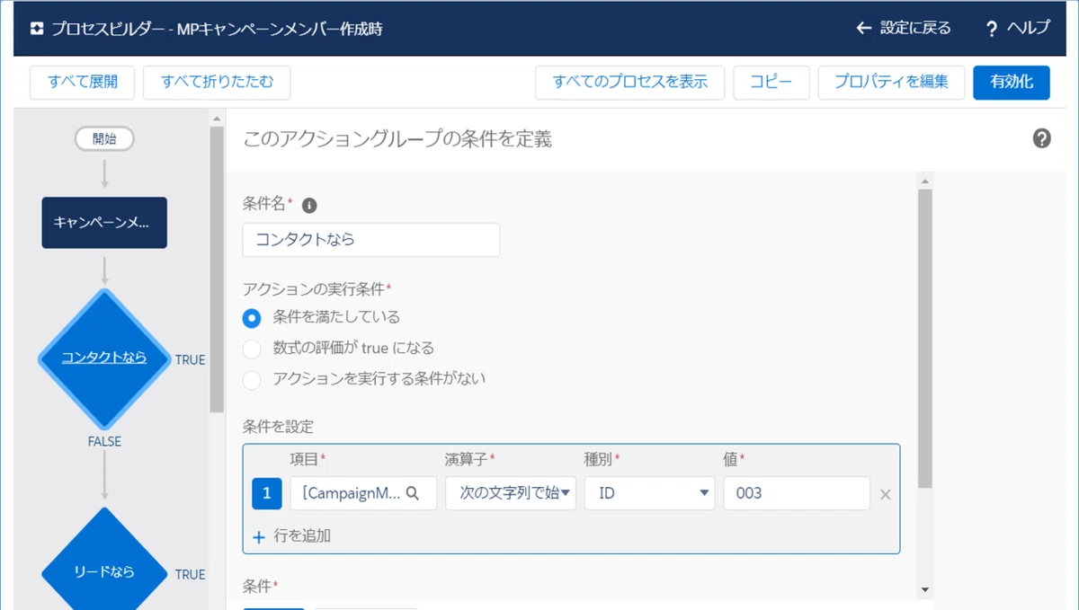1079x610 pixels.
Task: Click the ヘルプ link in header
Action: tap(1028, 29)
